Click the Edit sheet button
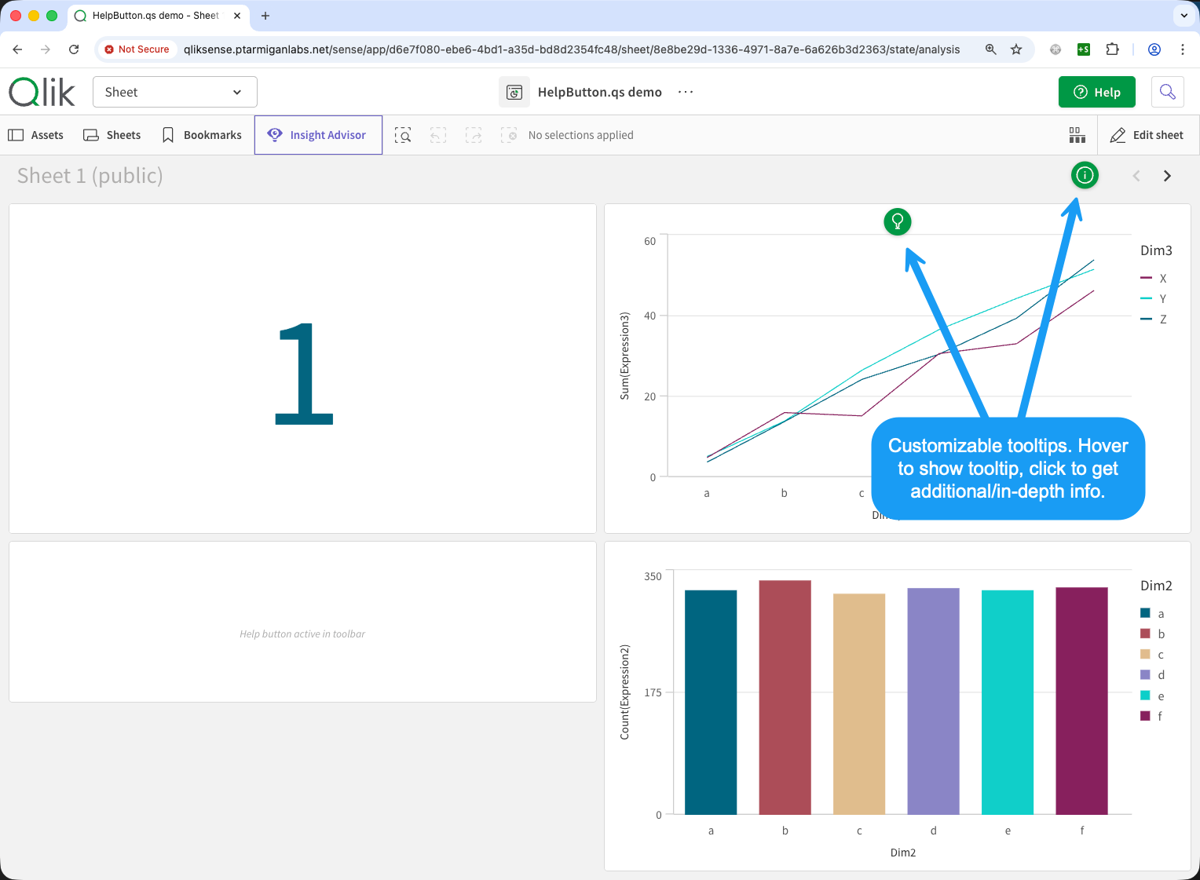 (x=1147, y=135)
